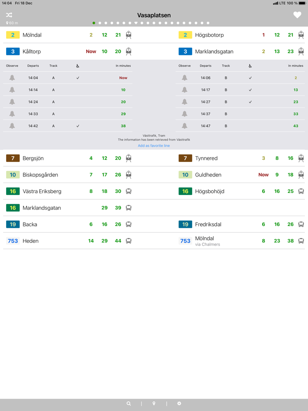308x411 pixels.
Task: Tap tram icon on Bergsjön row
Action: 128,158
